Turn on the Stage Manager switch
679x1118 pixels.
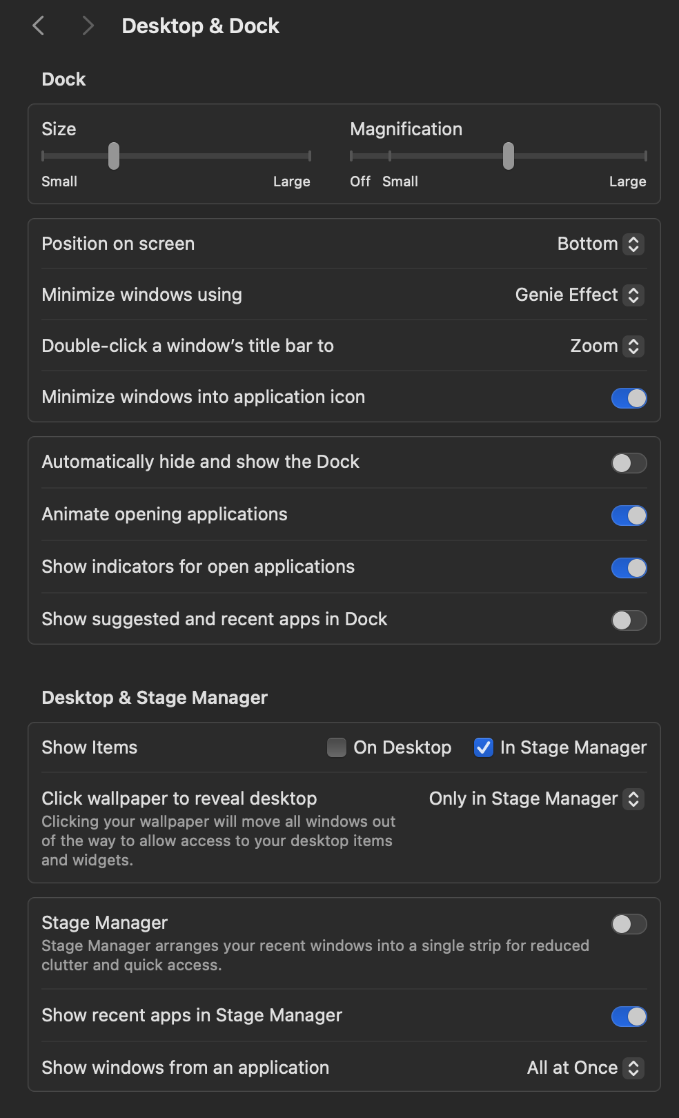click(x=629, y=924)
